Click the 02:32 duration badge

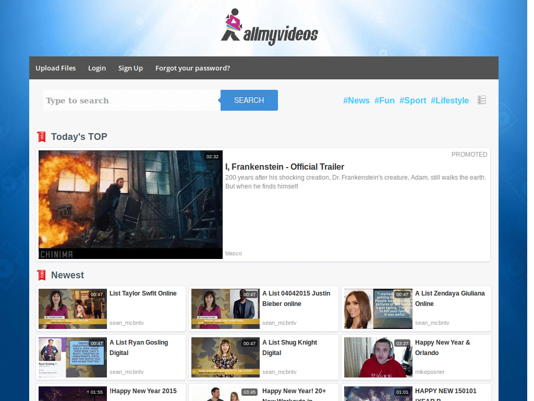click(x=212, y=157)
